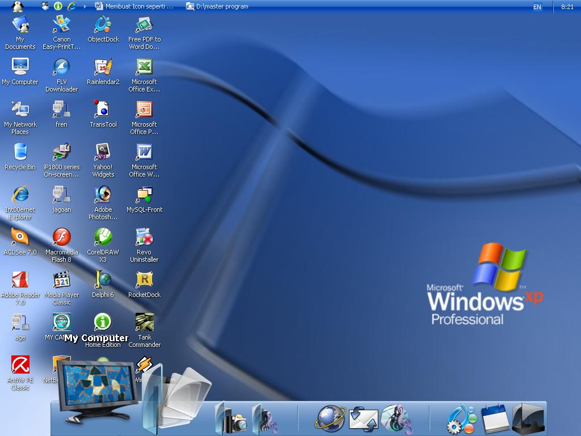Launch the media player disc dock icon
Screen dimensions: 581x436
tap(397, 419)
